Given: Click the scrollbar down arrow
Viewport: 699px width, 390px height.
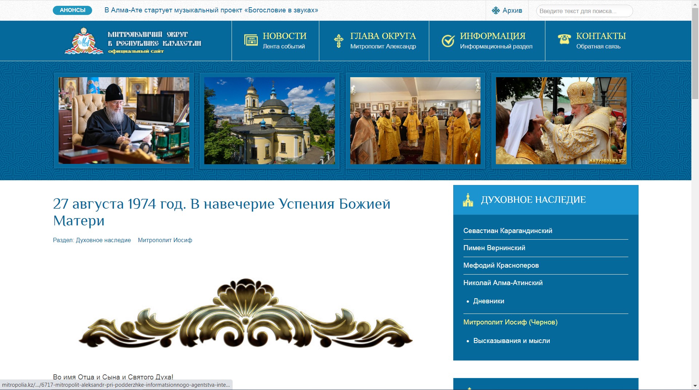Looking at the screenshot, I should coord(695,386).
